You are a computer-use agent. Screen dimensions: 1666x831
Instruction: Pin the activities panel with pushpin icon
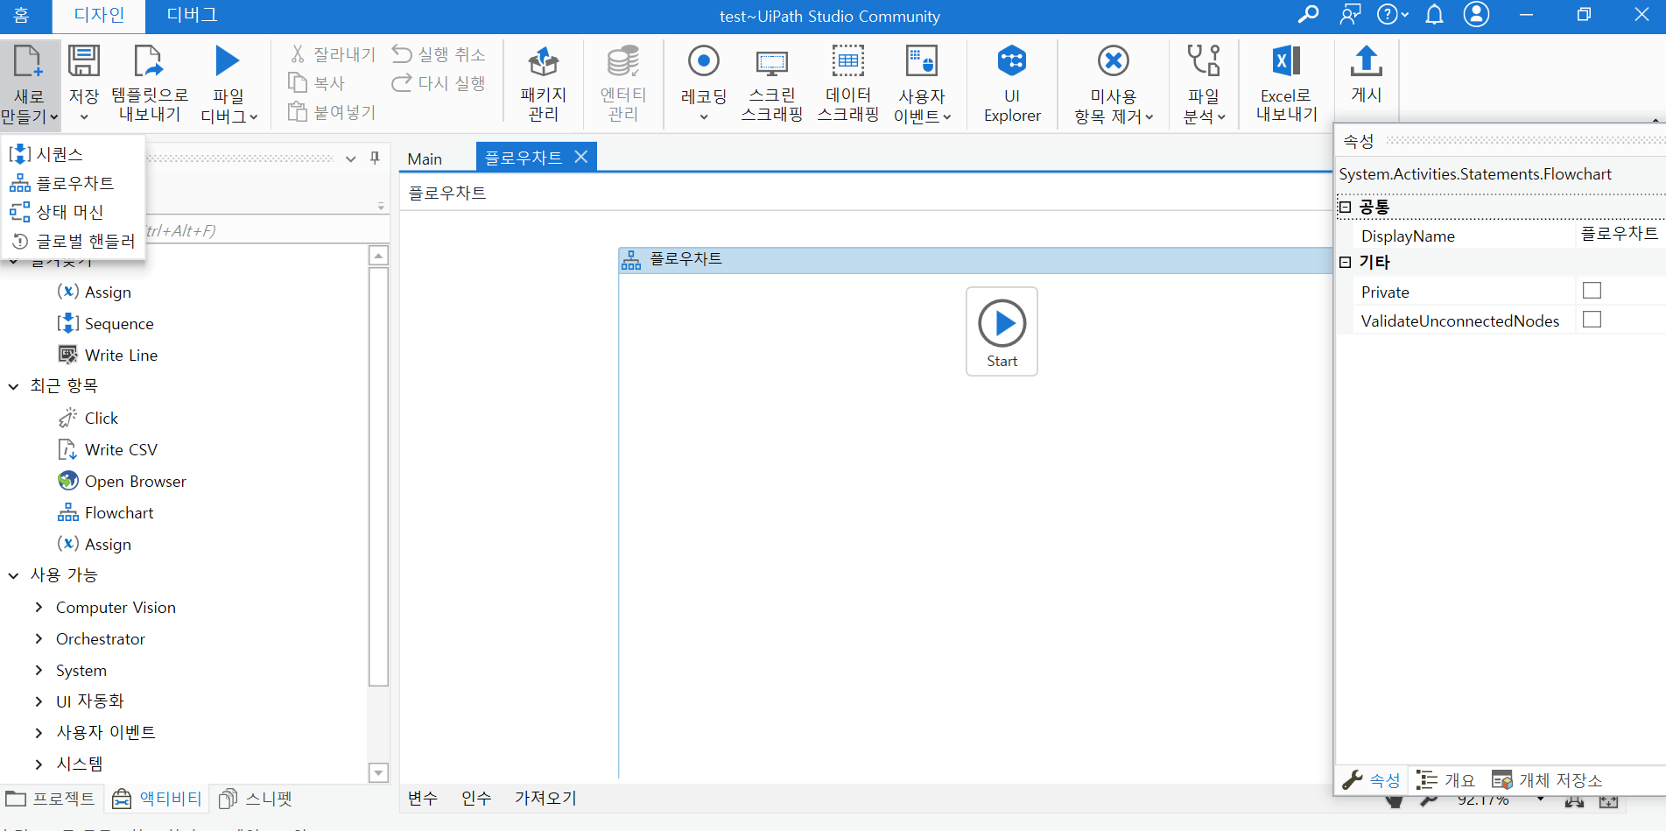click(x=375, y=158)
